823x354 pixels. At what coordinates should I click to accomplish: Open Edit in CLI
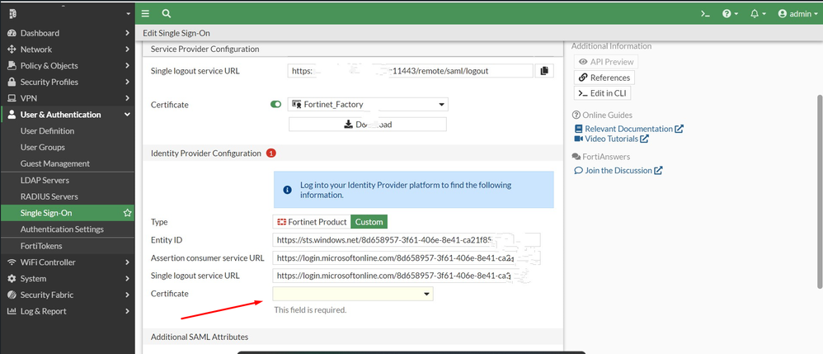(603, 93)
